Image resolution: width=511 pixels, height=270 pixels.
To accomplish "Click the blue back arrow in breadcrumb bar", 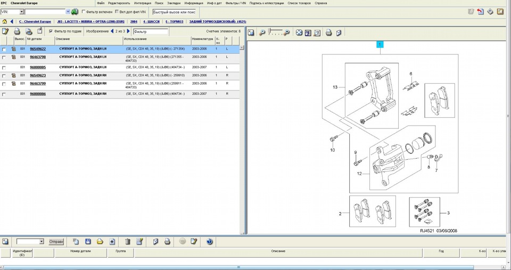I will [12, 21].
